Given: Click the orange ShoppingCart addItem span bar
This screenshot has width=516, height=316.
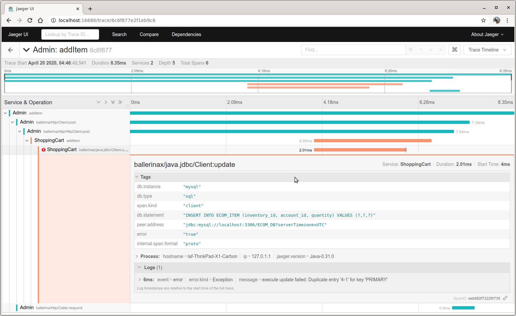Looking at the screenshot, I should point(372,141).
